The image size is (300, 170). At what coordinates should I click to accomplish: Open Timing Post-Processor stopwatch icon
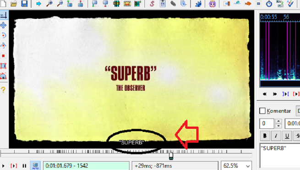tap(269, 4)
